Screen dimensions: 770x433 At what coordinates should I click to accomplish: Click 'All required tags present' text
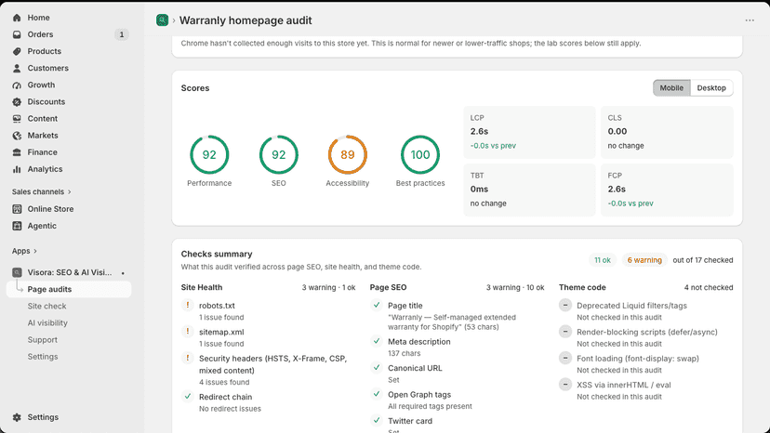430,406
